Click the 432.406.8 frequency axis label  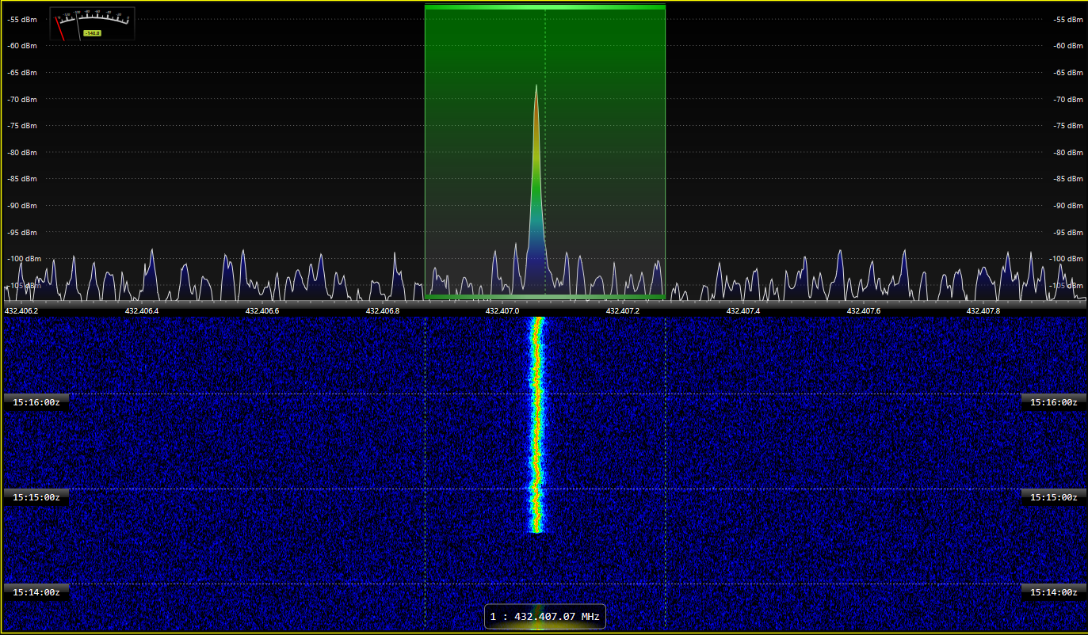[x=382, y=311]
